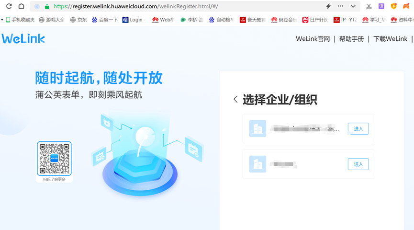This screenshot has height=230, width=414.
Task: Click the 选择企业/组织 heading
Action: point(280,100)
